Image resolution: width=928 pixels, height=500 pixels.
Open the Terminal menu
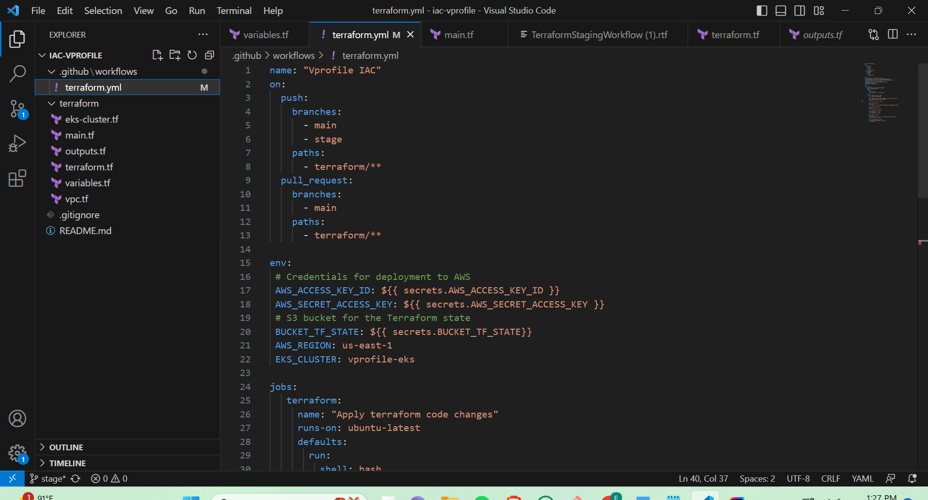tap(234, 11)
